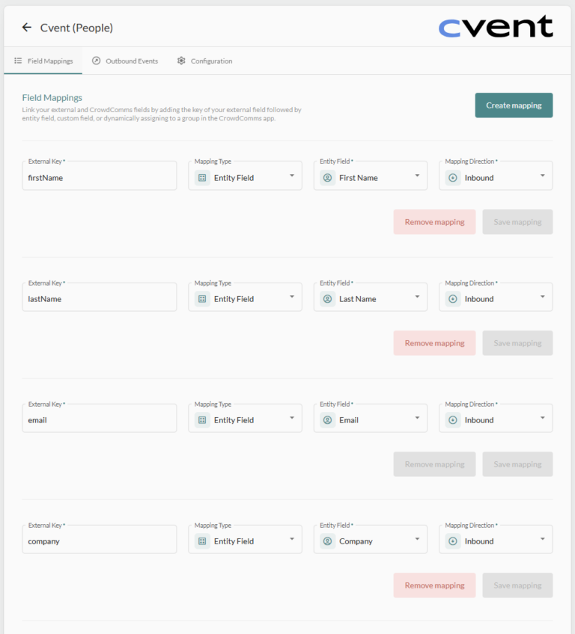
Task: Open Mapping Type dropdown arrow for email
Action: 292,418
